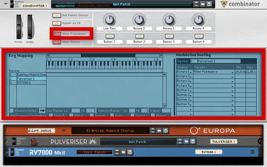Click the Key Range Hi field
The image size is (267, 167).
(90, 111)
